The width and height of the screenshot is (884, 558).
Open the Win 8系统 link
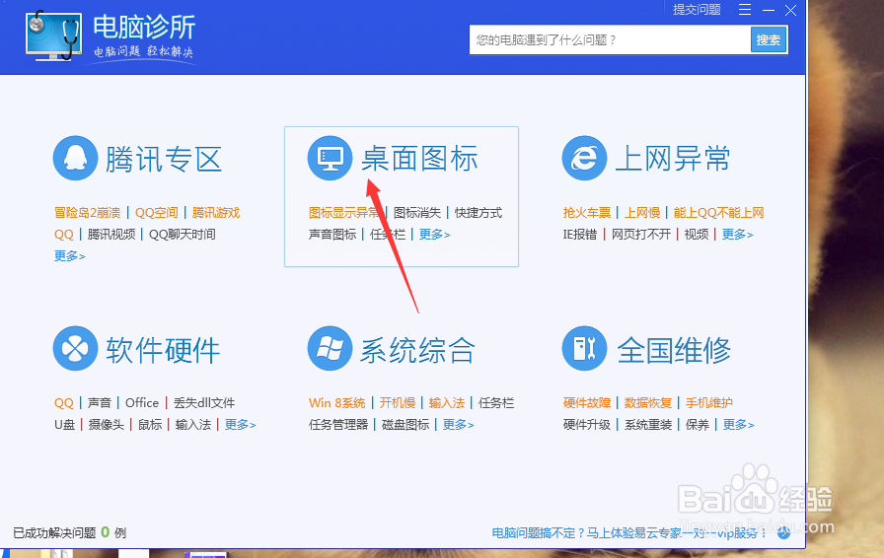[337, 403]
